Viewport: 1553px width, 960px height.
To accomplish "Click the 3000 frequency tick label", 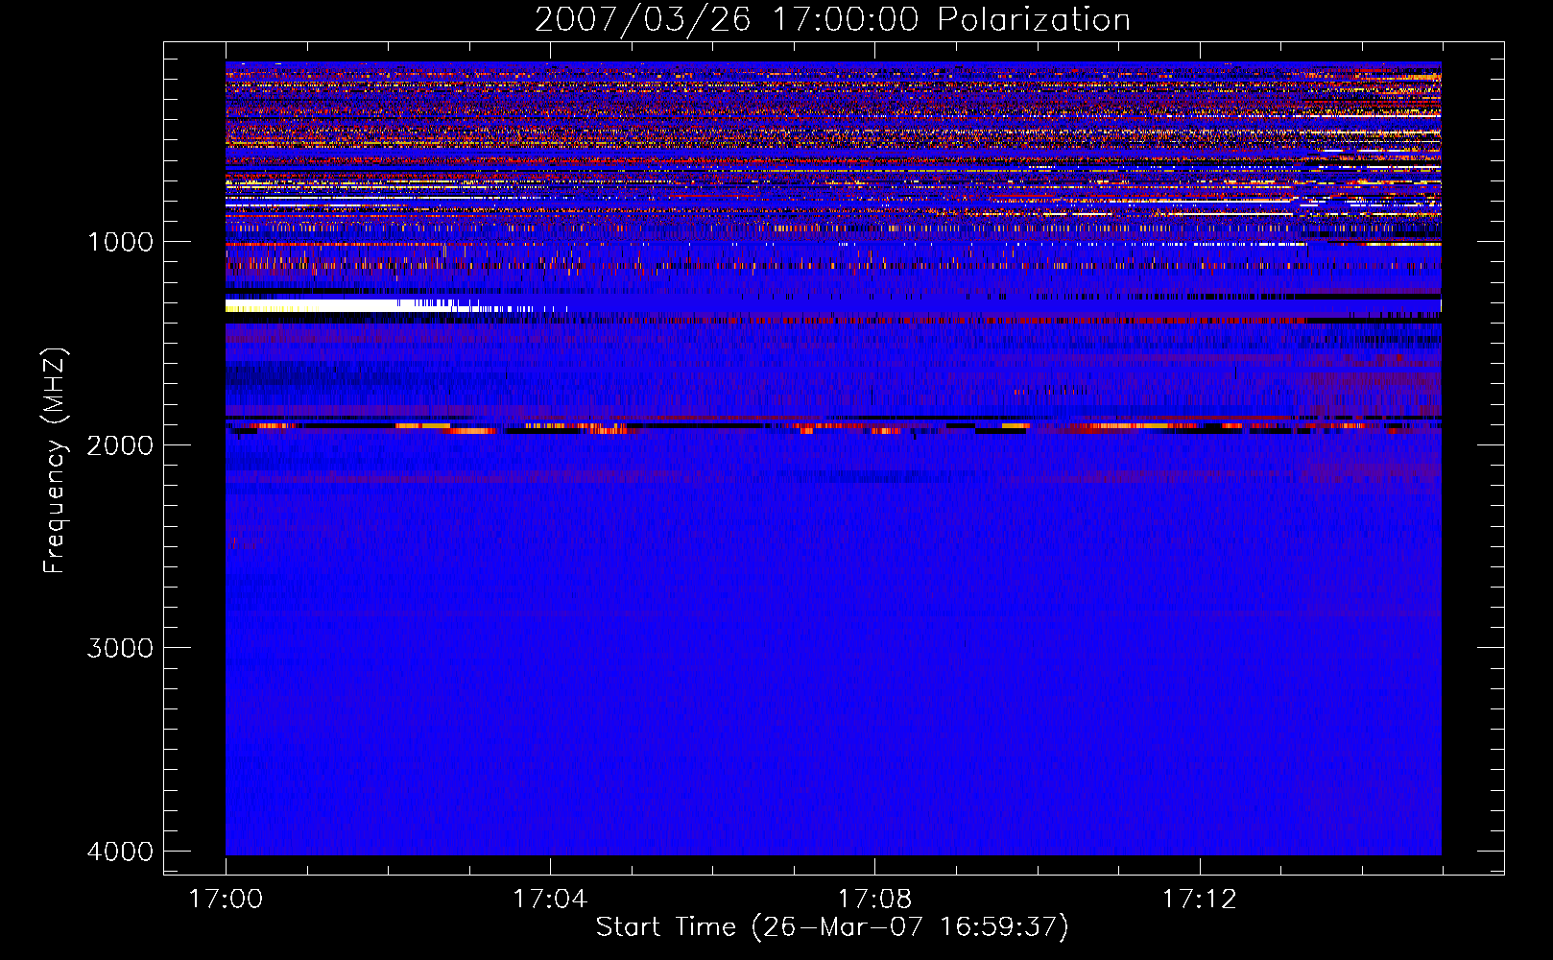I will [121, 648].
